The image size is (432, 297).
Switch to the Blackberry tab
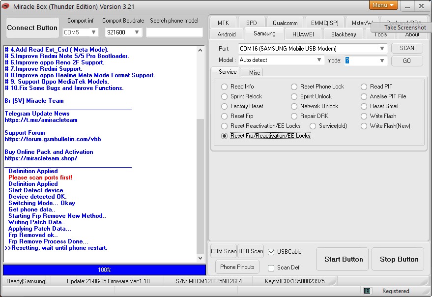[x=344, y=34]
